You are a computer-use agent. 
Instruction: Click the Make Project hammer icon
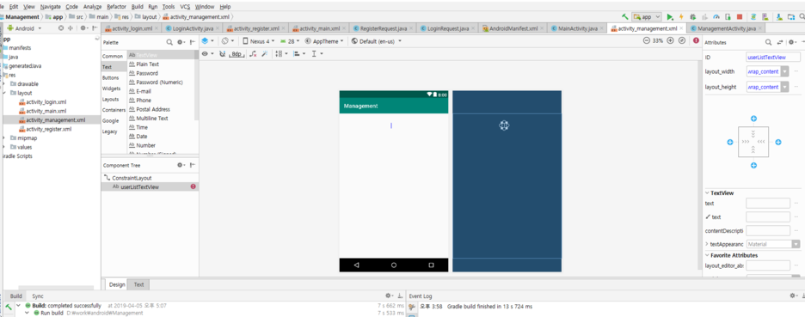[x=624, y=17]
